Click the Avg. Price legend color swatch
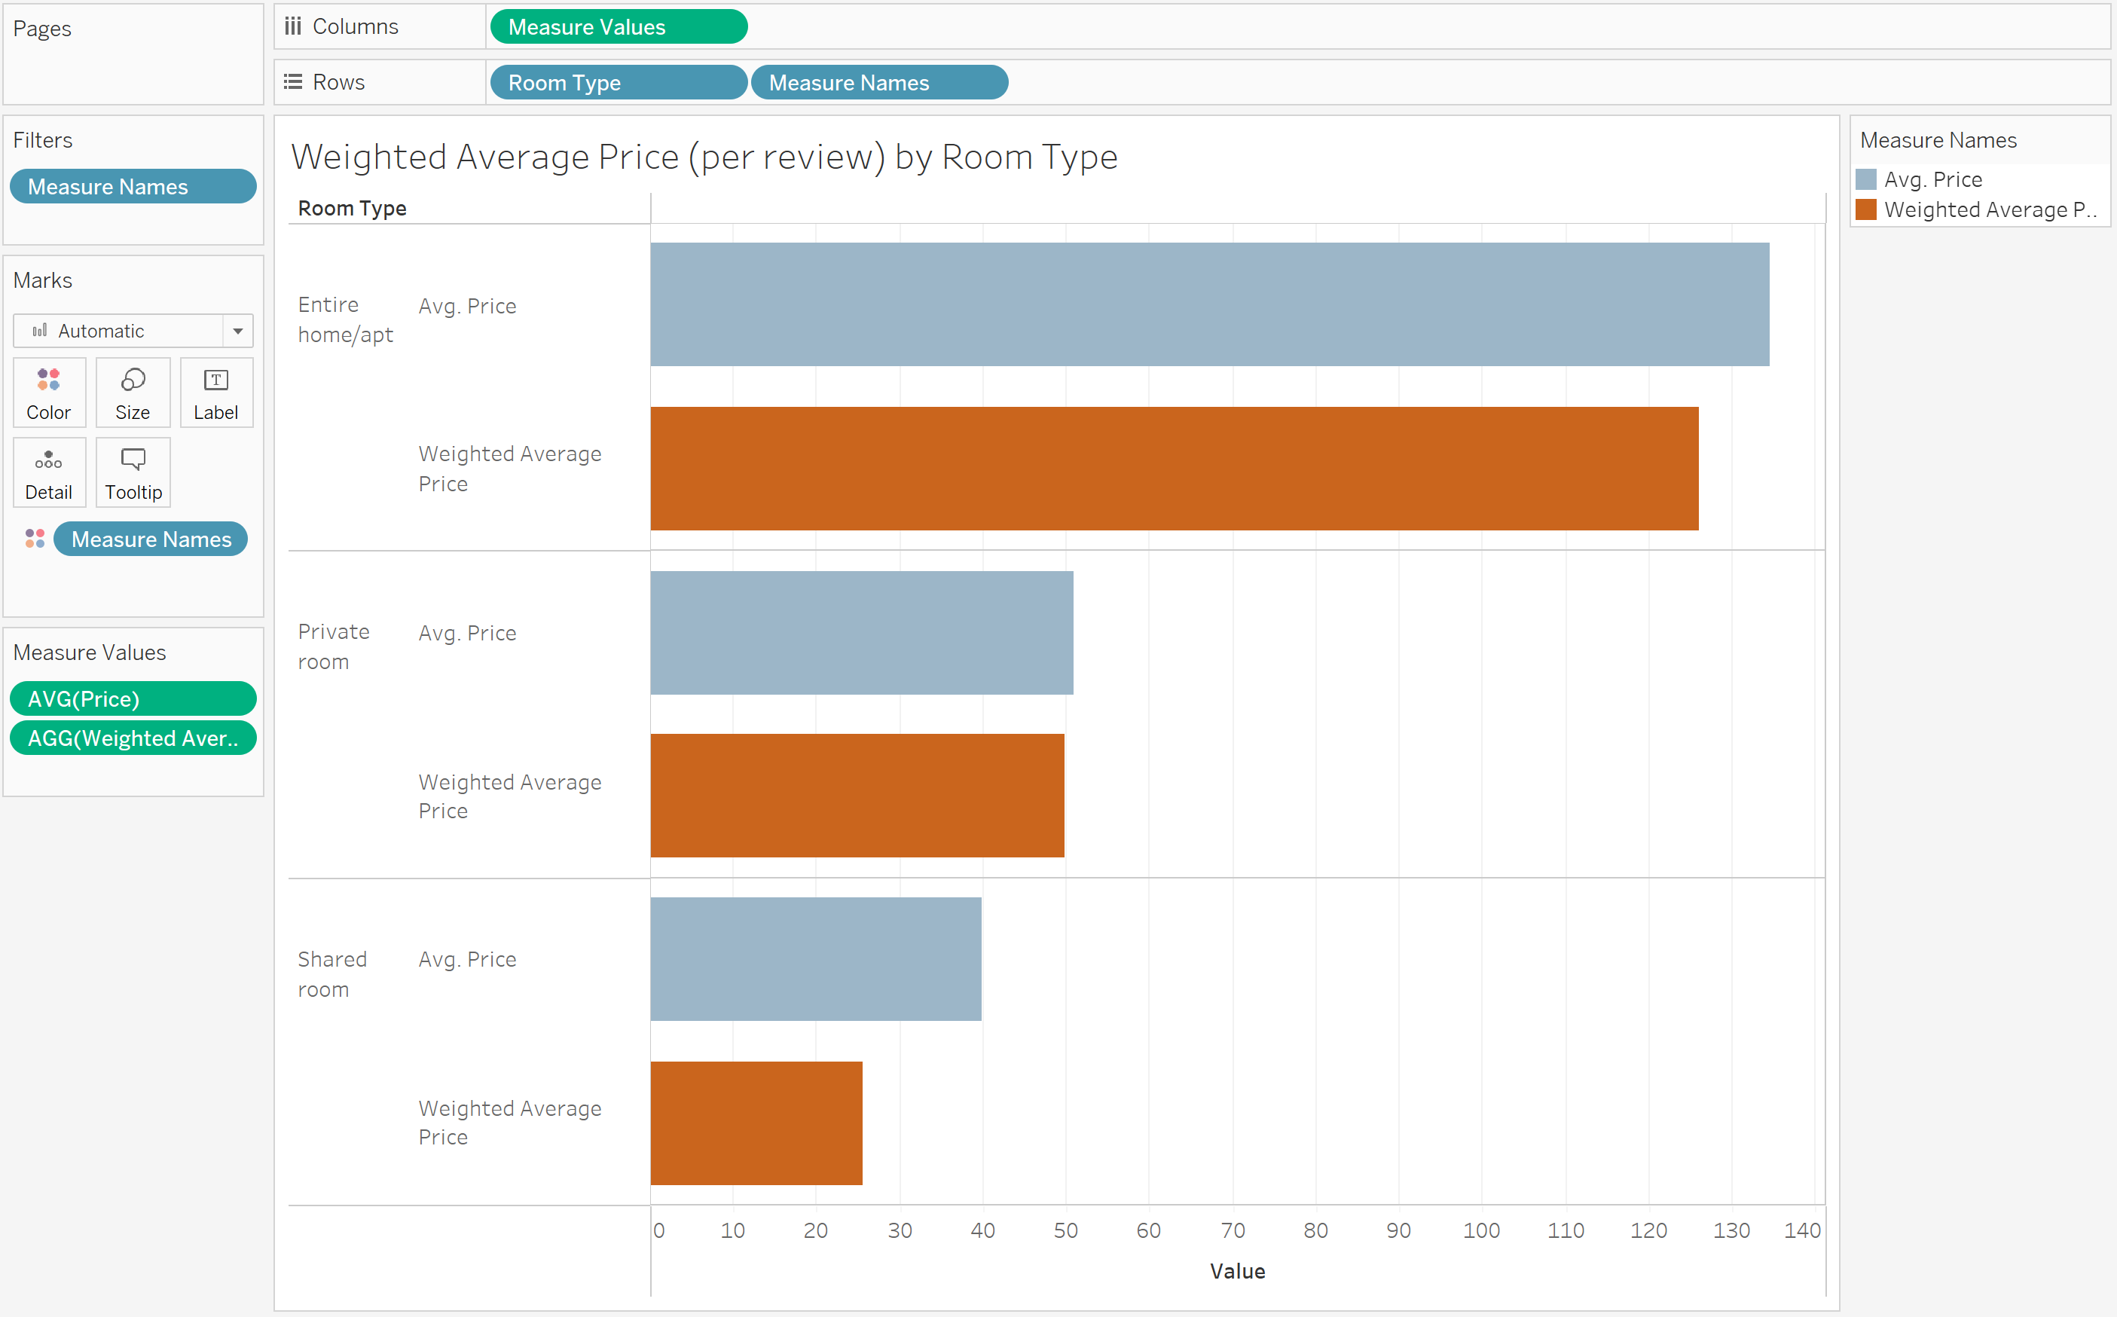Image resolution: width=2117 pixels, height=1317 pixels. (x=1865, y=179)
